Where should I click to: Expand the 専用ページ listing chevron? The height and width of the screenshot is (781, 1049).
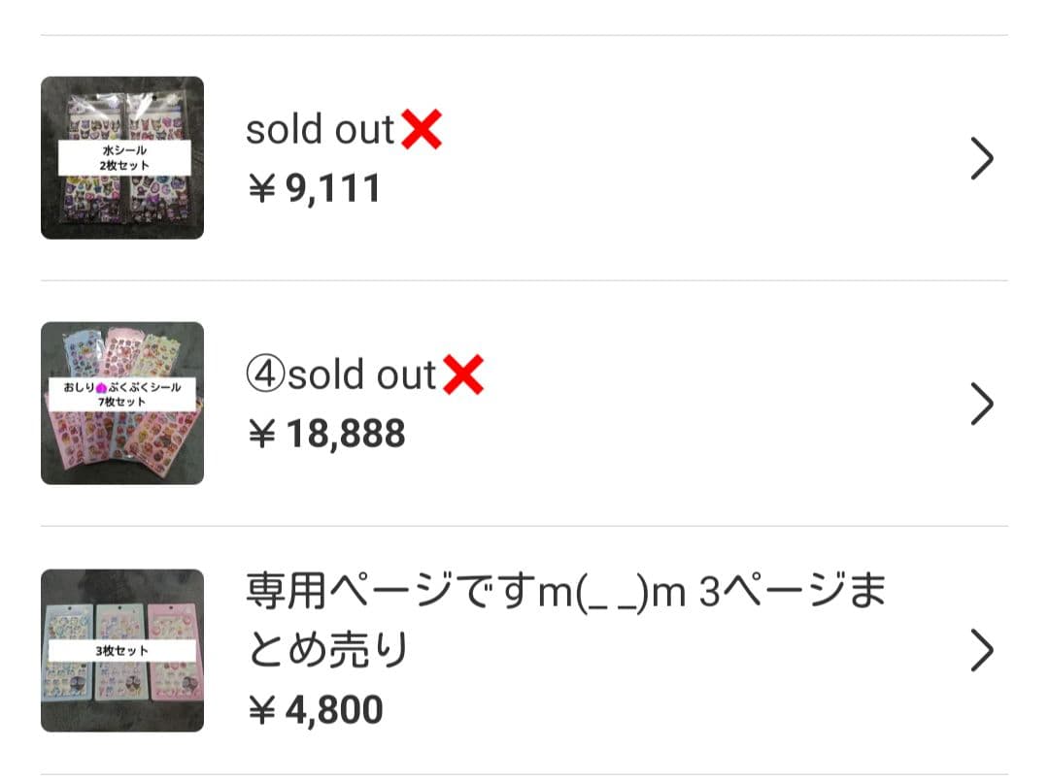coord(983,651)
